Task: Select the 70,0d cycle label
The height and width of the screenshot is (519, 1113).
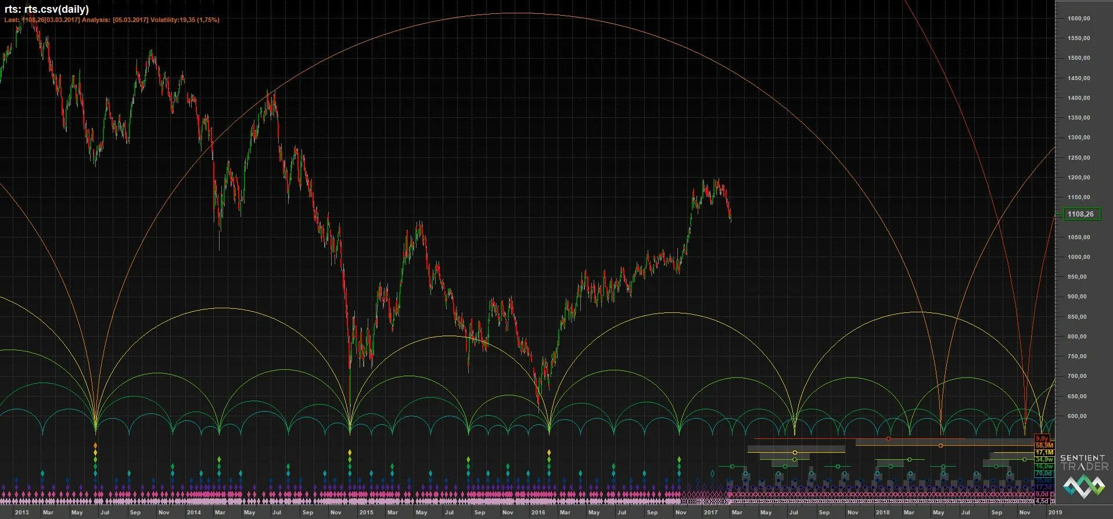Action: [x=1044, y=474]
